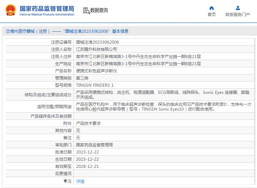257x188 pixels.
Task: Click the 有效期至 label
Action: pos(63,167)
